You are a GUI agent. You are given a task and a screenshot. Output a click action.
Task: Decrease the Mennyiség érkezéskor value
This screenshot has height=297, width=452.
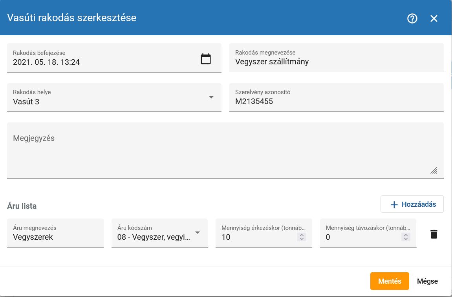(x=302, y=239)
